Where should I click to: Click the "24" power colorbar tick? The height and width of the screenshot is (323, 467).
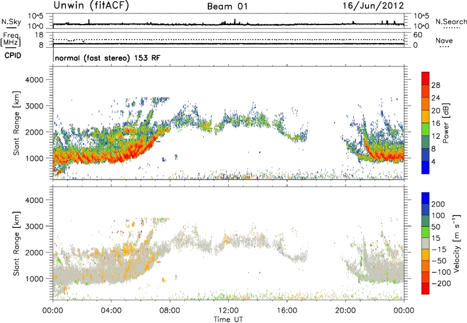pos(435,98)
